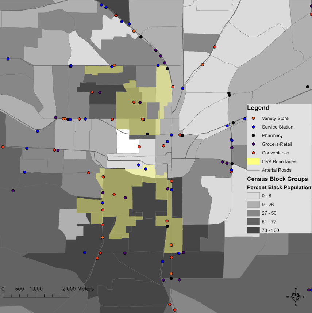
Task: Click the Convenience red legend dot
Action: [253, 153]
